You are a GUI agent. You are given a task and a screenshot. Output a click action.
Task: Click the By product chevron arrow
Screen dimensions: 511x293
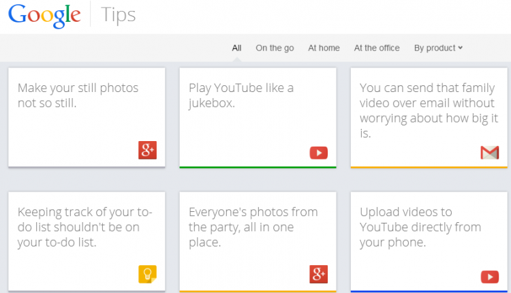461,48
